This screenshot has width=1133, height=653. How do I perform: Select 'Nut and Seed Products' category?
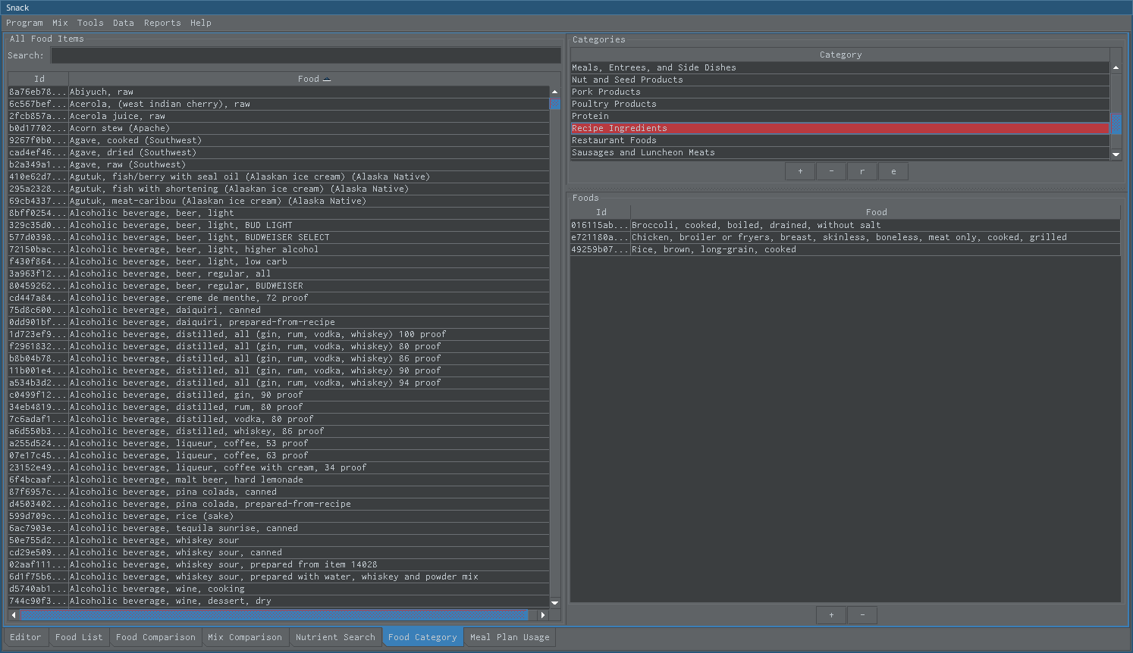(x=840, y=80)
